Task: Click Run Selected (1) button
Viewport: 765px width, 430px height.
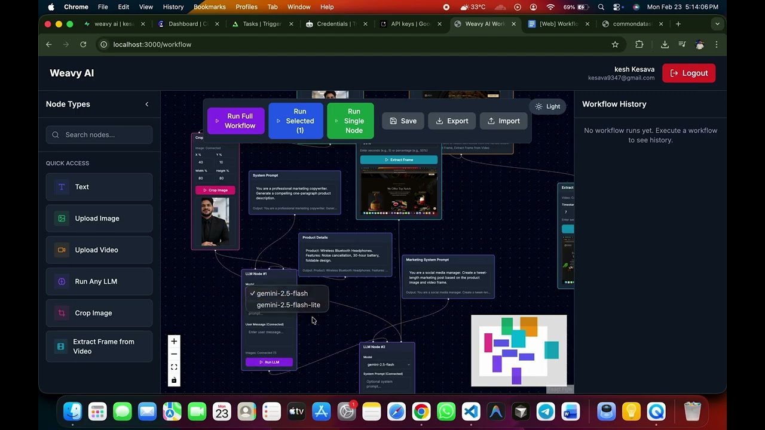Action: coord(295,121)
